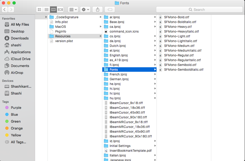Expand arrow beside ar.lproj folder
The height and width of the screenshot is (161, 245).
coord(155,17)
